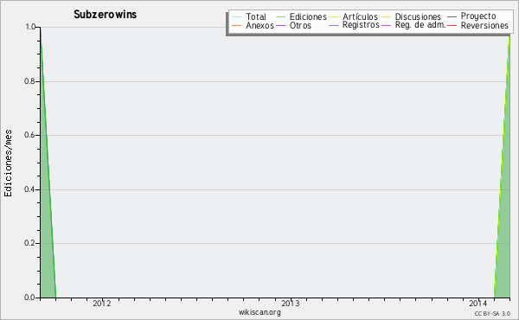Select the Reversiones legend entry

click(478, 25)
